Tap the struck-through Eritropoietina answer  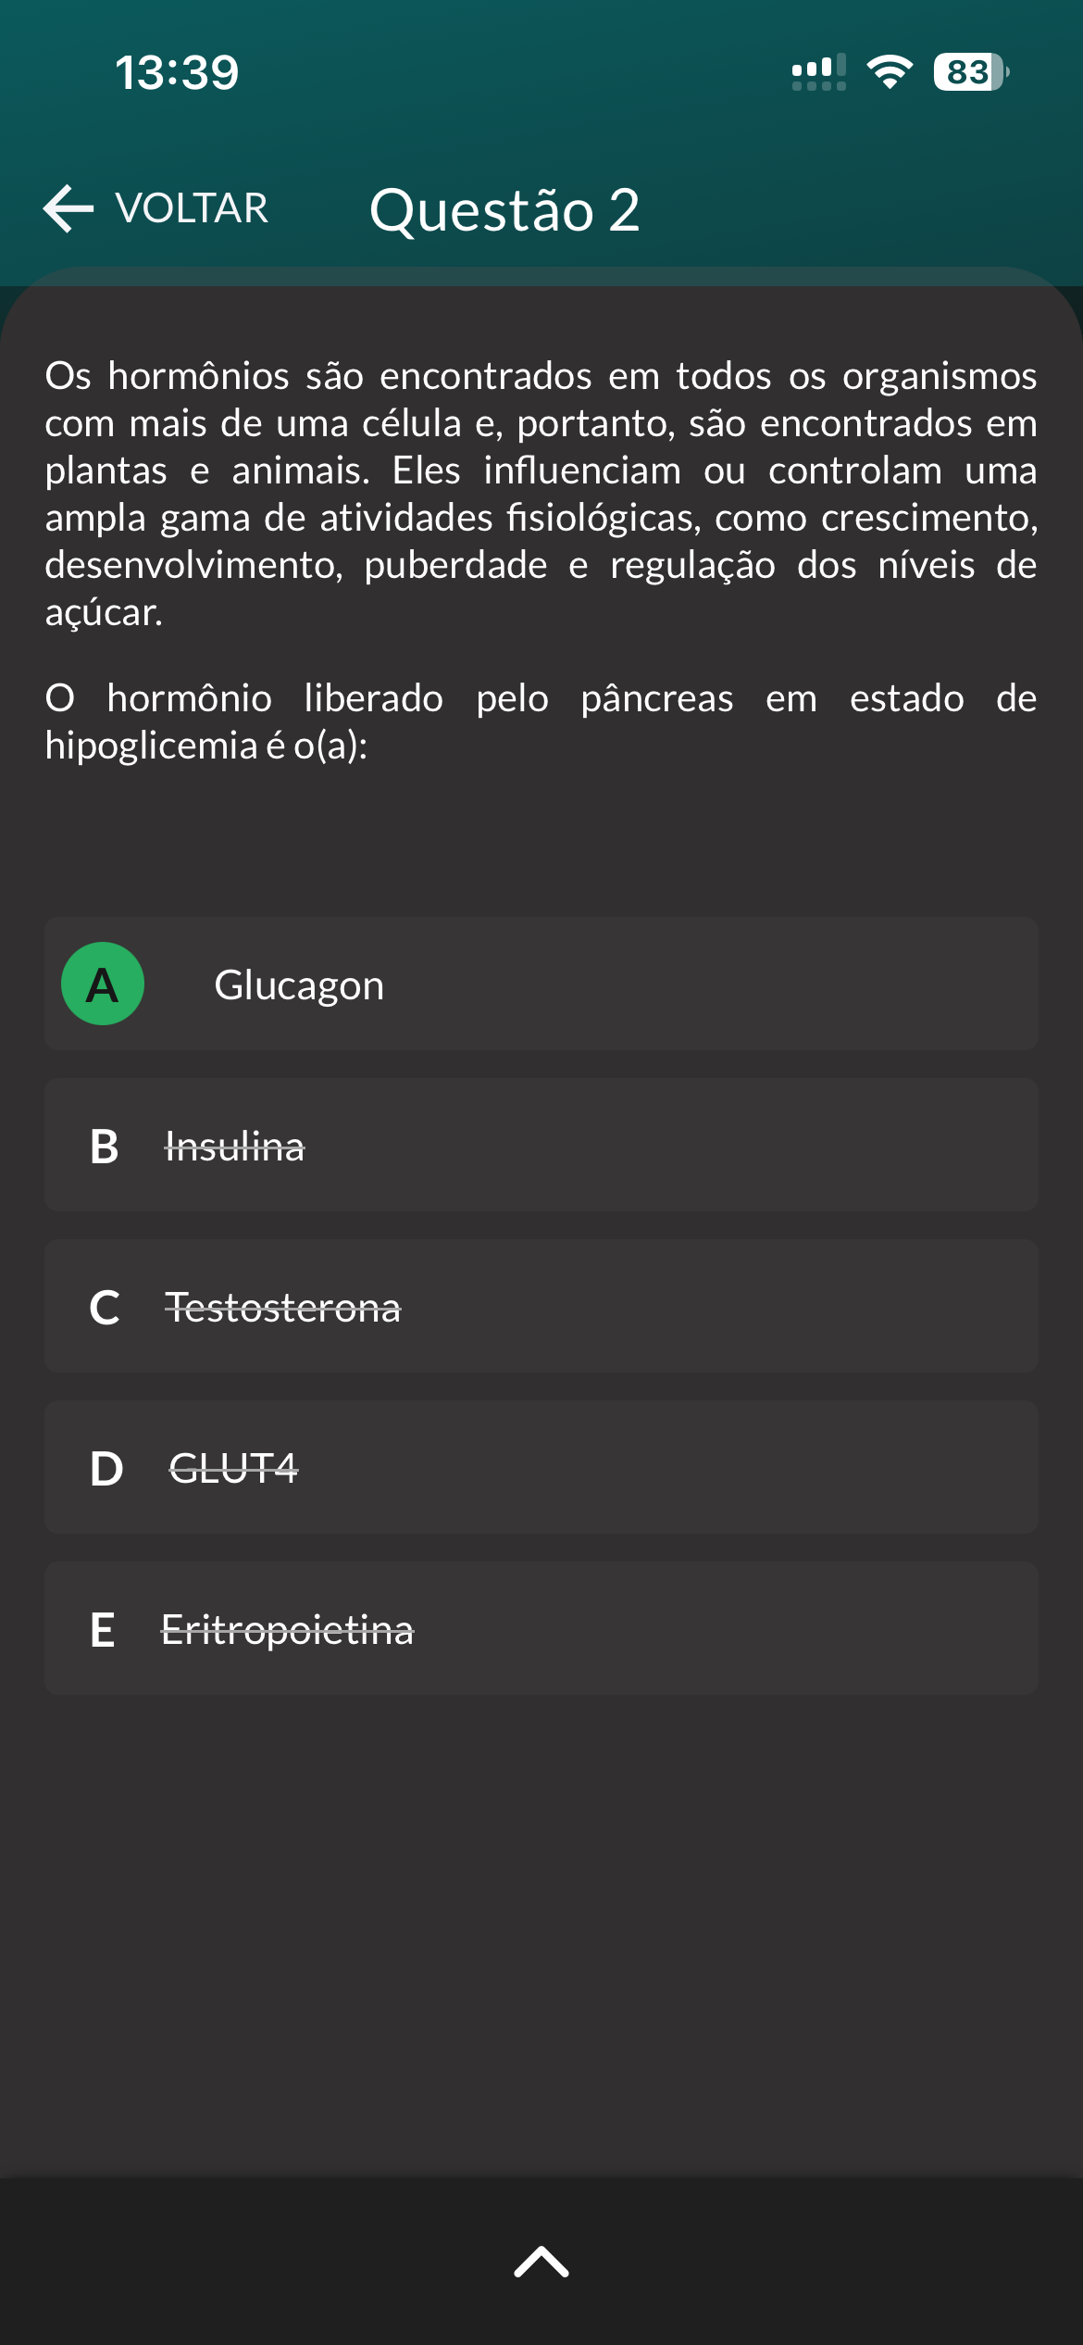pos(288,1630)
